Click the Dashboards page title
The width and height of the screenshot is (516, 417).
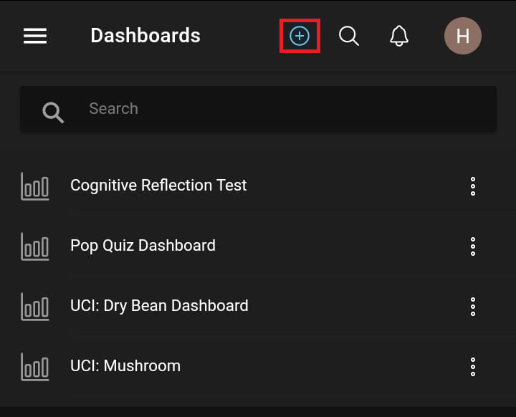click(145, 36)
